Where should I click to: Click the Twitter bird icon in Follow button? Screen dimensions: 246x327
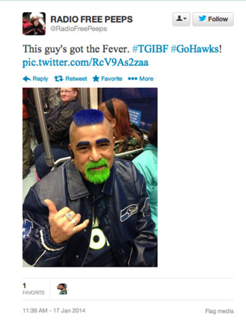pos(202,19)
